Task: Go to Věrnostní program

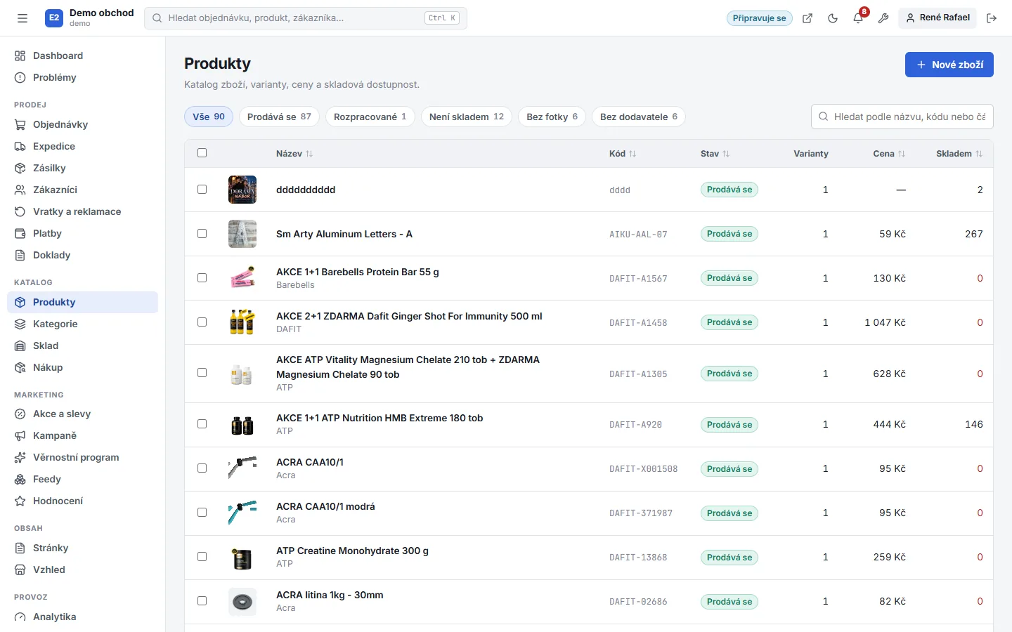Action: [x=82, y=457]
